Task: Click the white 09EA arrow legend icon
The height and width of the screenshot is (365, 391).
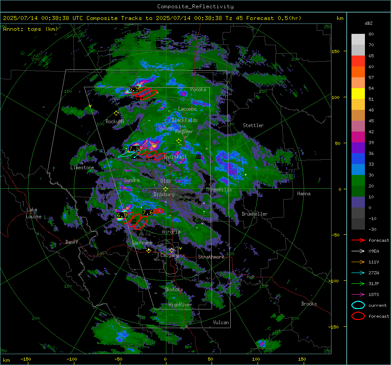Action: [358, 251]
